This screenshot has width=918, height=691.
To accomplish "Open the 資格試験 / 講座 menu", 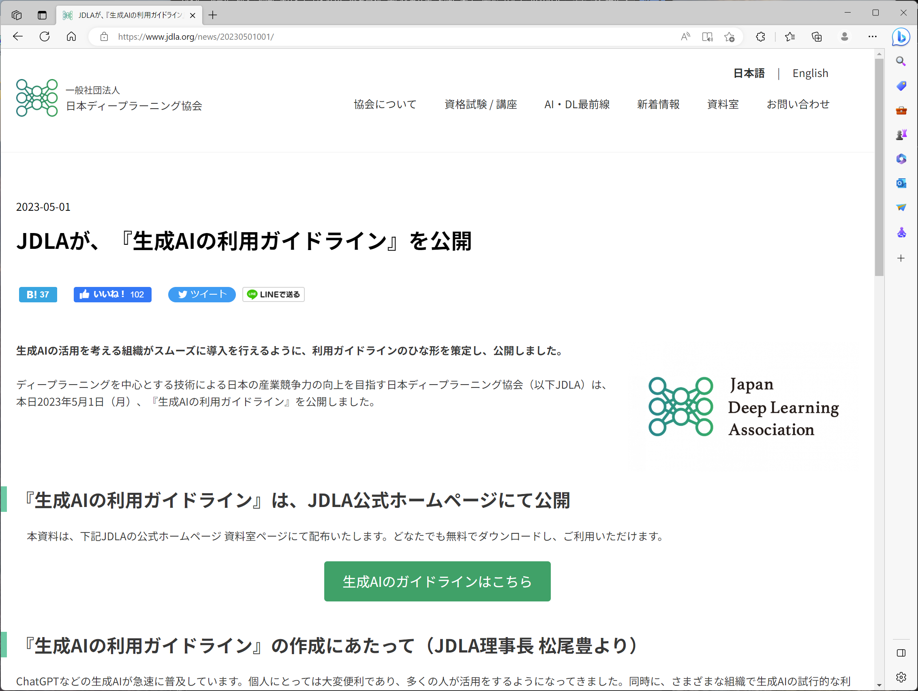I will point(481,104).
